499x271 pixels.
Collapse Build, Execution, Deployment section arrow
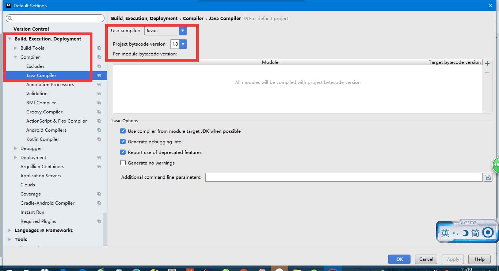10,39
